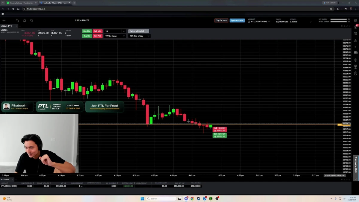
Task: Open the browser tab search dropdown arrow
Action: coord(3,3)
